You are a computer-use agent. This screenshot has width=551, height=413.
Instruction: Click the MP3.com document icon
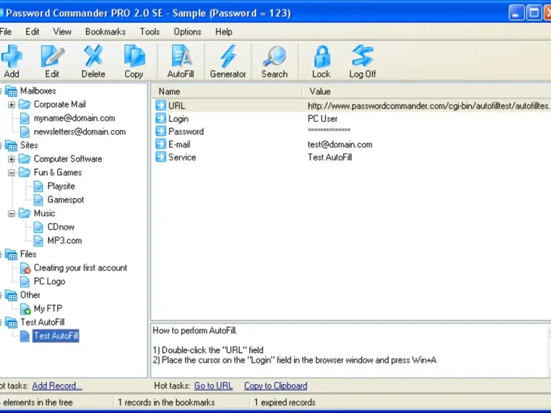[x=39, y=241]
